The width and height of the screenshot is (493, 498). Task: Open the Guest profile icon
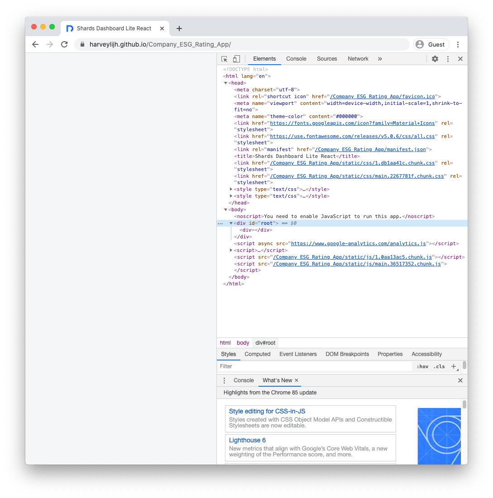pos(420,44)
